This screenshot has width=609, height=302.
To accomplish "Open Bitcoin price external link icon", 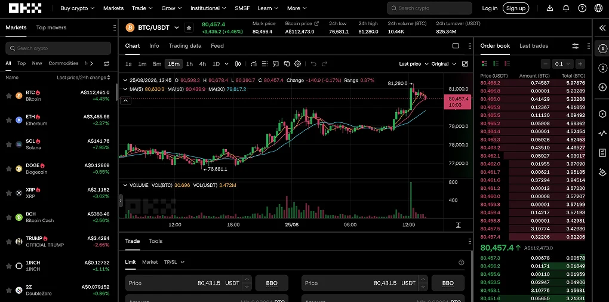I will point(316,24).
